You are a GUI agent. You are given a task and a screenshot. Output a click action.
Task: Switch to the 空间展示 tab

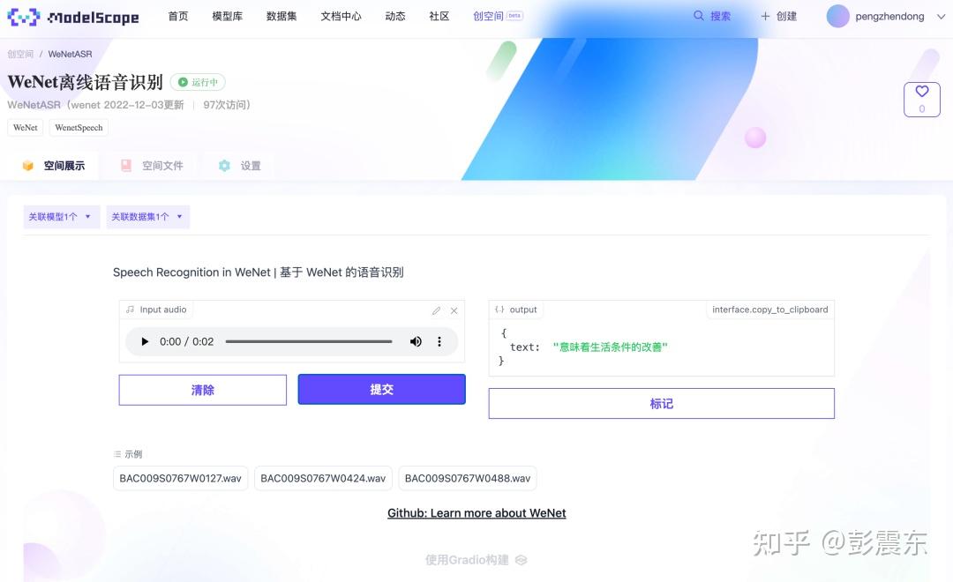click(x=54, y=165)
